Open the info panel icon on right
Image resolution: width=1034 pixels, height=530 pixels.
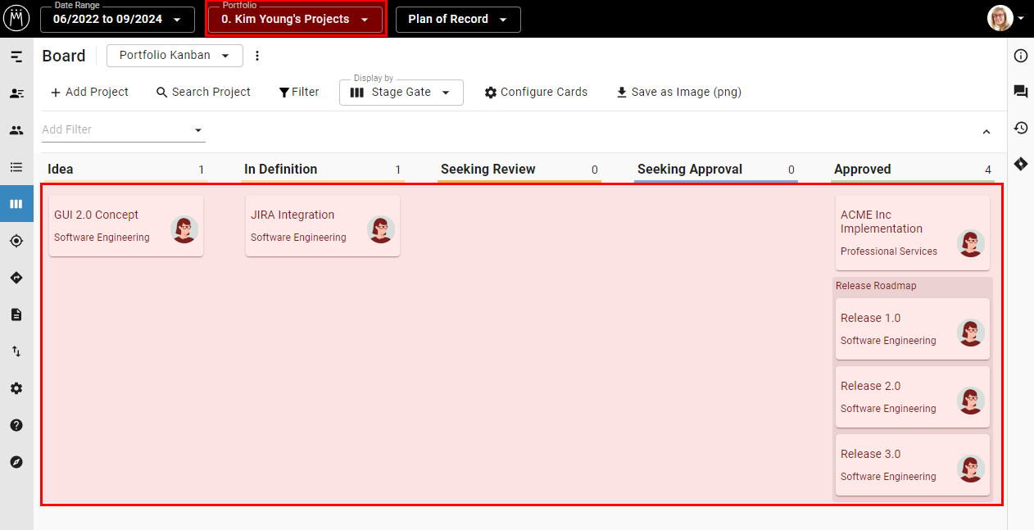coord(1021,56)
